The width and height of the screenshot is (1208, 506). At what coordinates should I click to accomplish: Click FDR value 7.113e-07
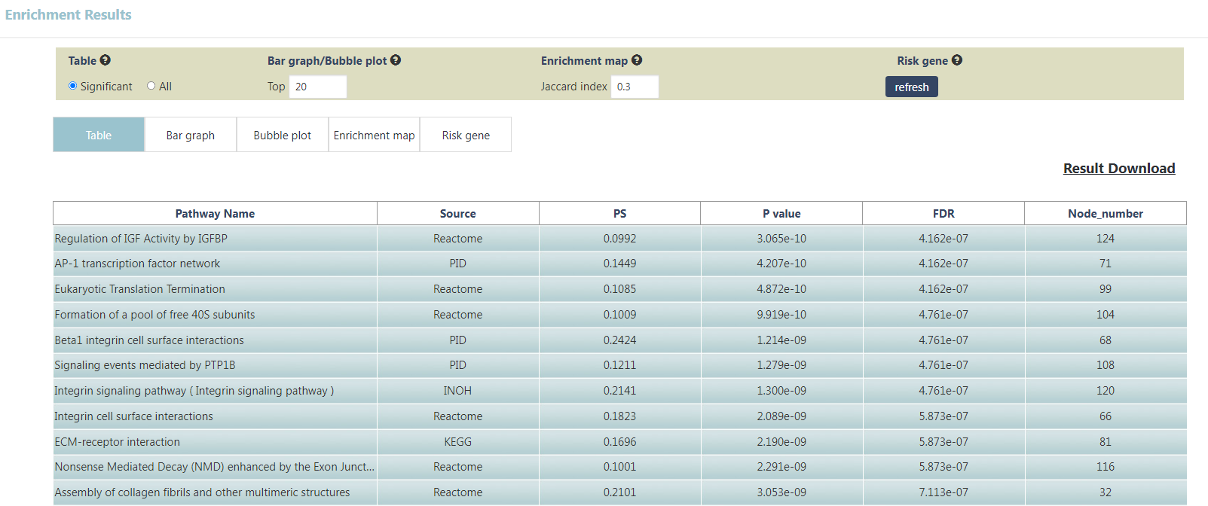[x=943, y=492]
